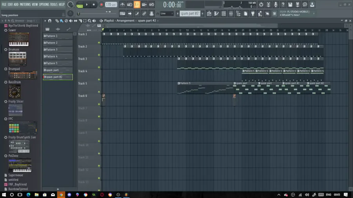Image resolution: width=353 pixels, height=198 pixels.
Task: Open the ADD menu
Action: 16,4
